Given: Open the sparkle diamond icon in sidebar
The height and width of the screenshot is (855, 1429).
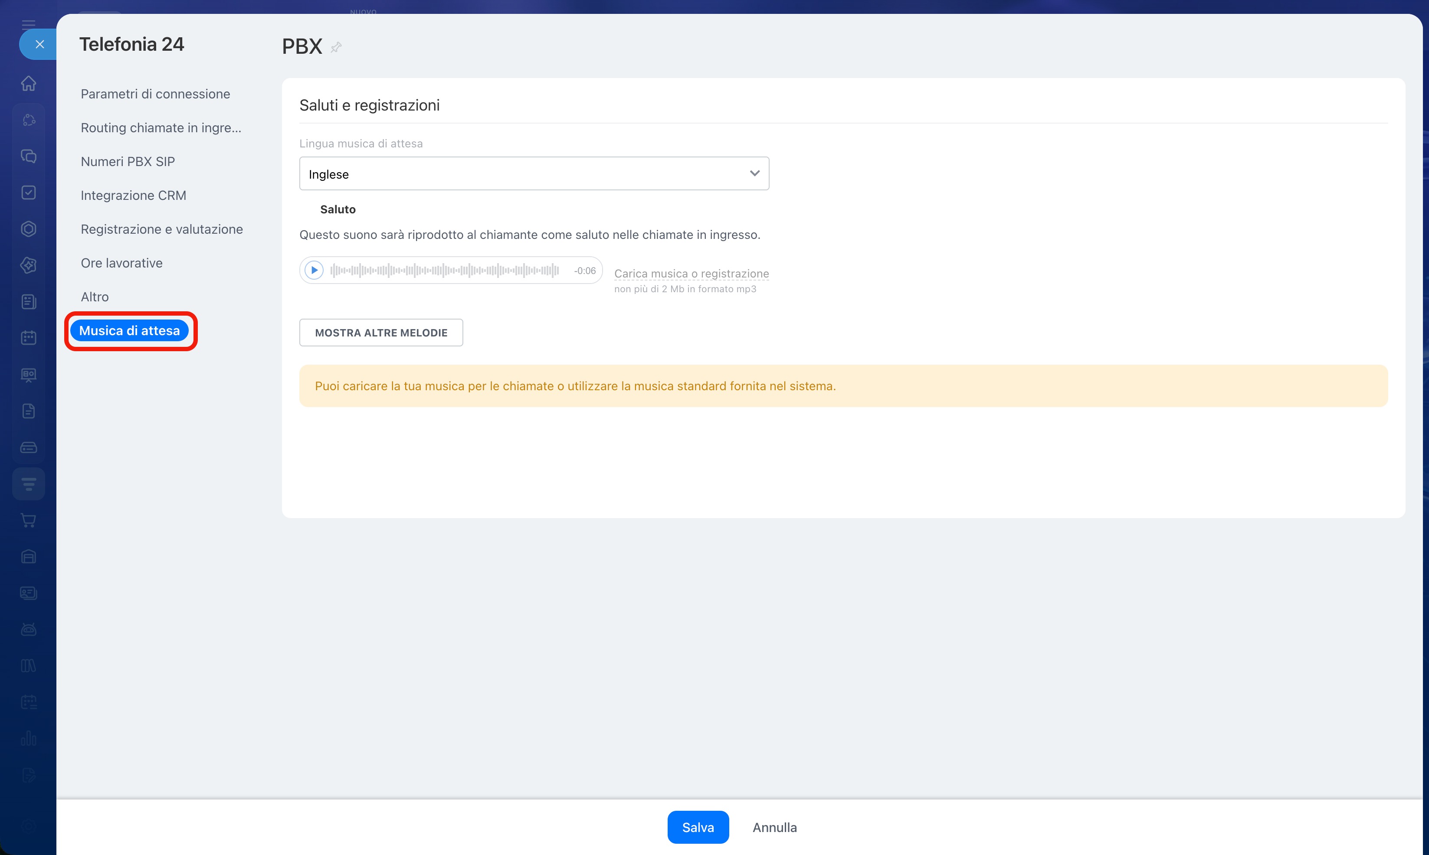Looking at the screenshot, I should (28, 265).
